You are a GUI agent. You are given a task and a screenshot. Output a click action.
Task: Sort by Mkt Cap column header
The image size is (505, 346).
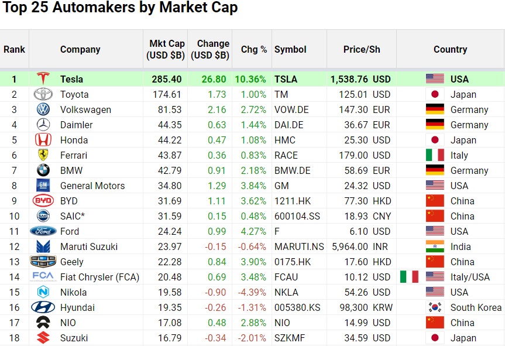(x=167, y=49)
